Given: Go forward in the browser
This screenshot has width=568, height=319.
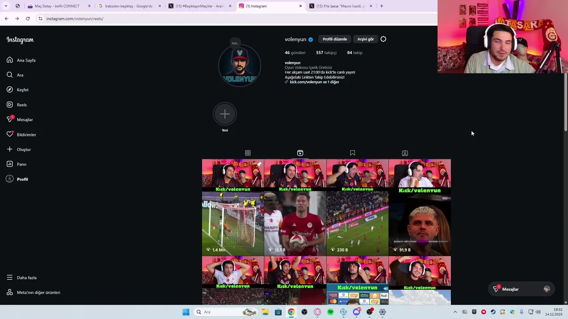Looking at the screenshot, I should [17, 19].
